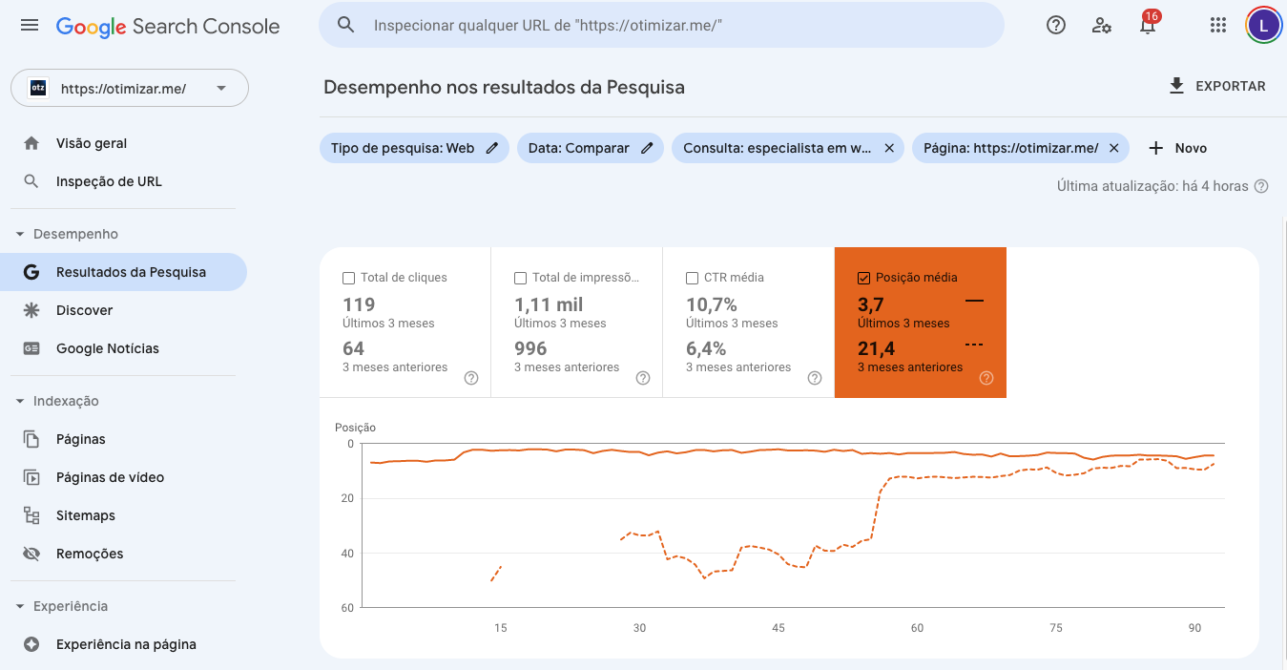Image resolution: width=1287 pixels, height=670 pixels.
Task: Open help icon on Total de impressões card
Action: pos(643,378)
